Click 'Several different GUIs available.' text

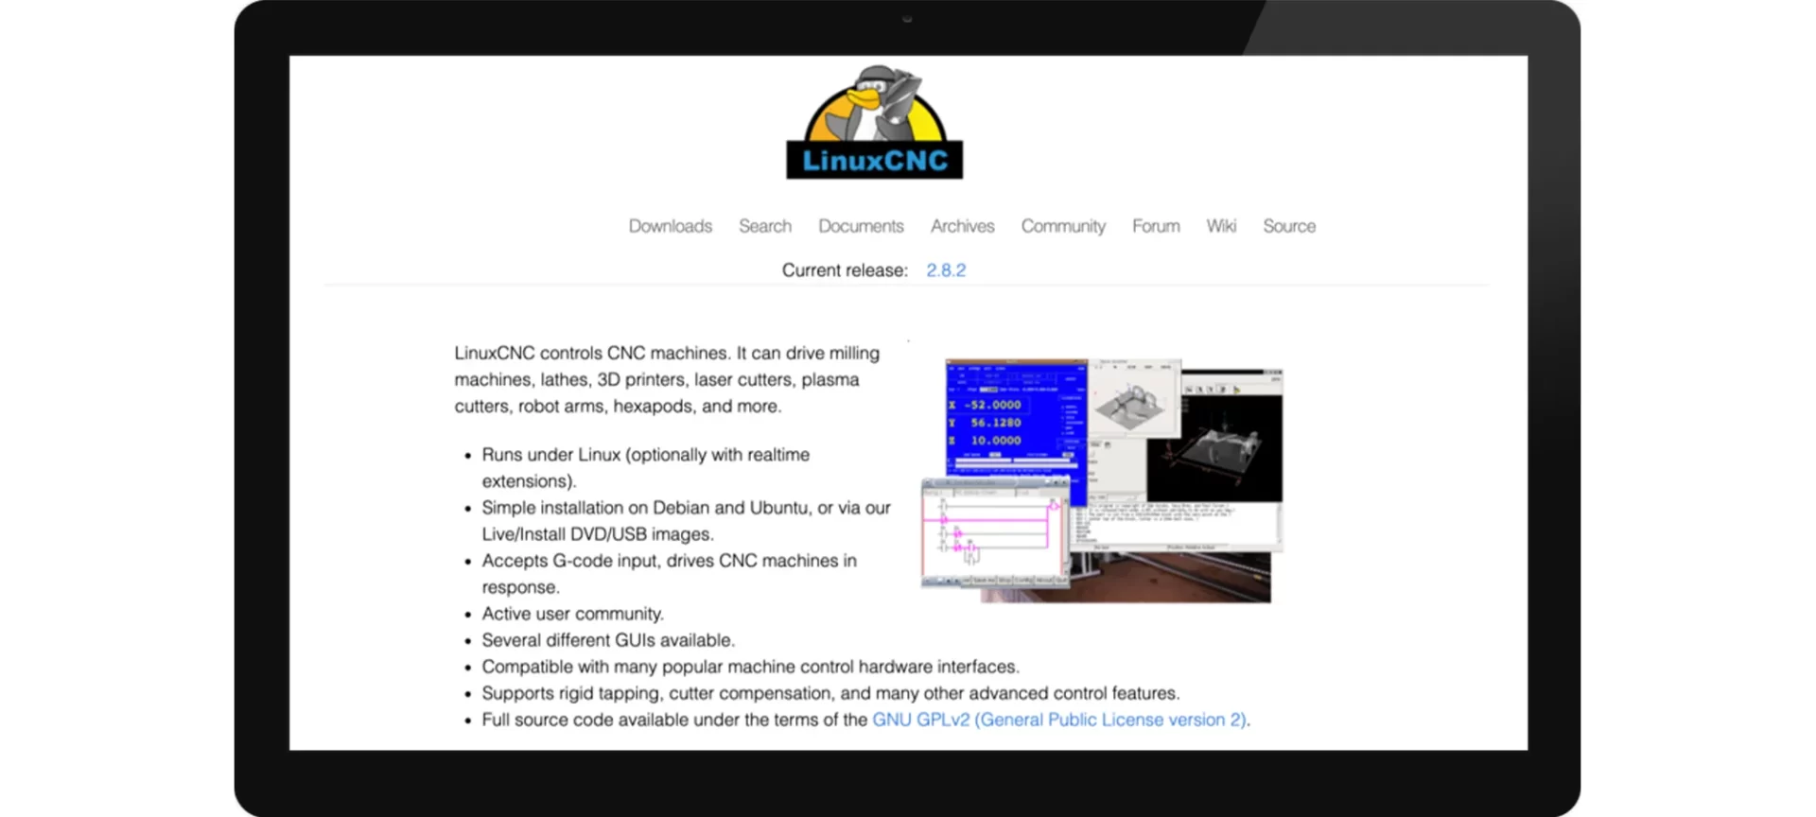click(x=607, y=640)
